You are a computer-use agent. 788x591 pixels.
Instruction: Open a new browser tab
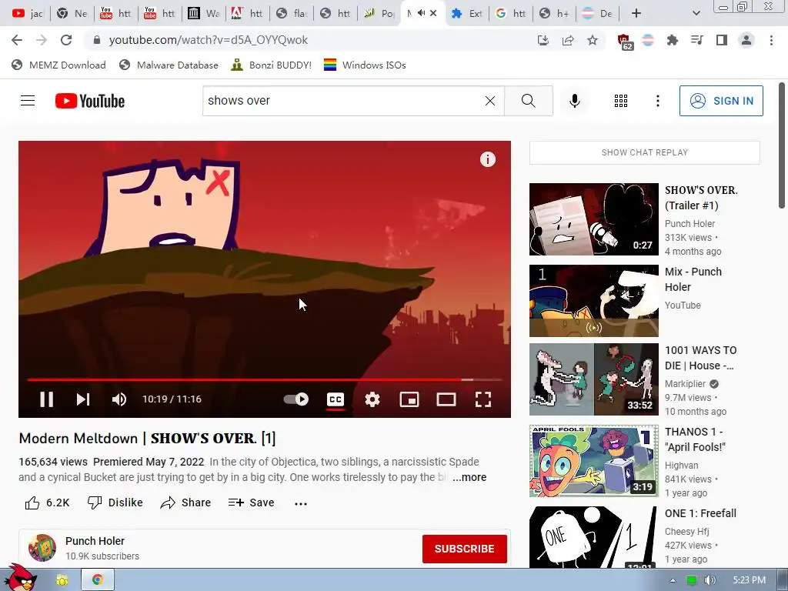(636, 14)
